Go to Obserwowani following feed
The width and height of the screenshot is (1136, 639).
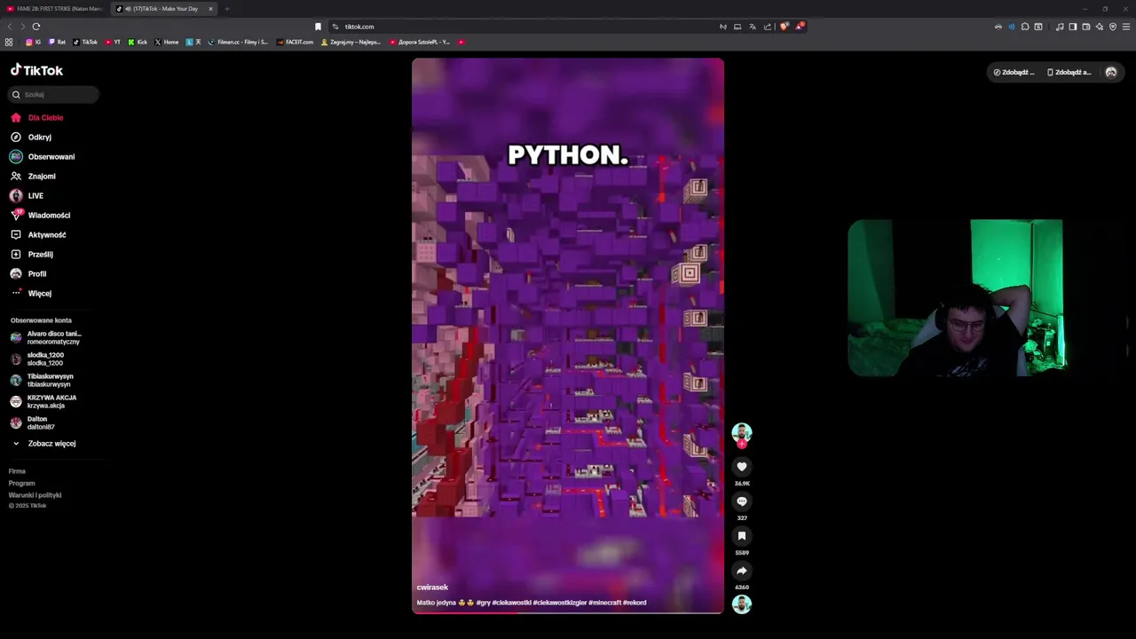tap(43, 156)
